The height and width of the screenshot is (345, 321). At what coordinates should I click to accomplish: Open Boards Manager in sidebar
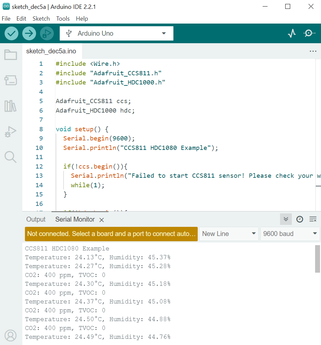click(10, 81)
